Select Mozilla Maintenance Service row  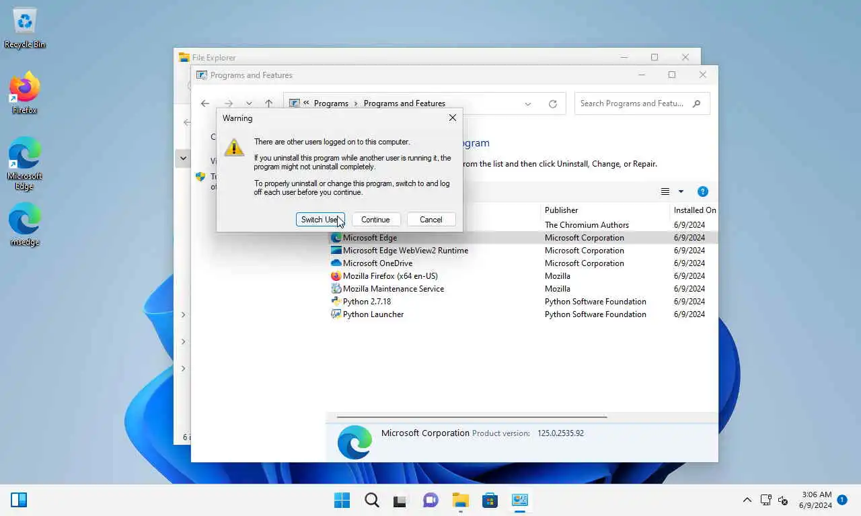coord(523,289)
